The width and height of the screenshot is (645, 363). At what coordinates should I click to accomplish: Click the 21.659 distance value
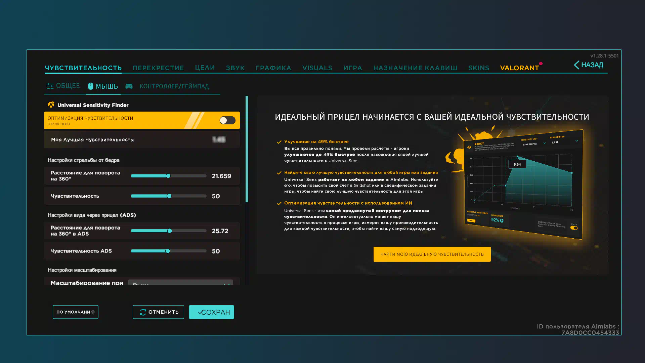point(221,176)
